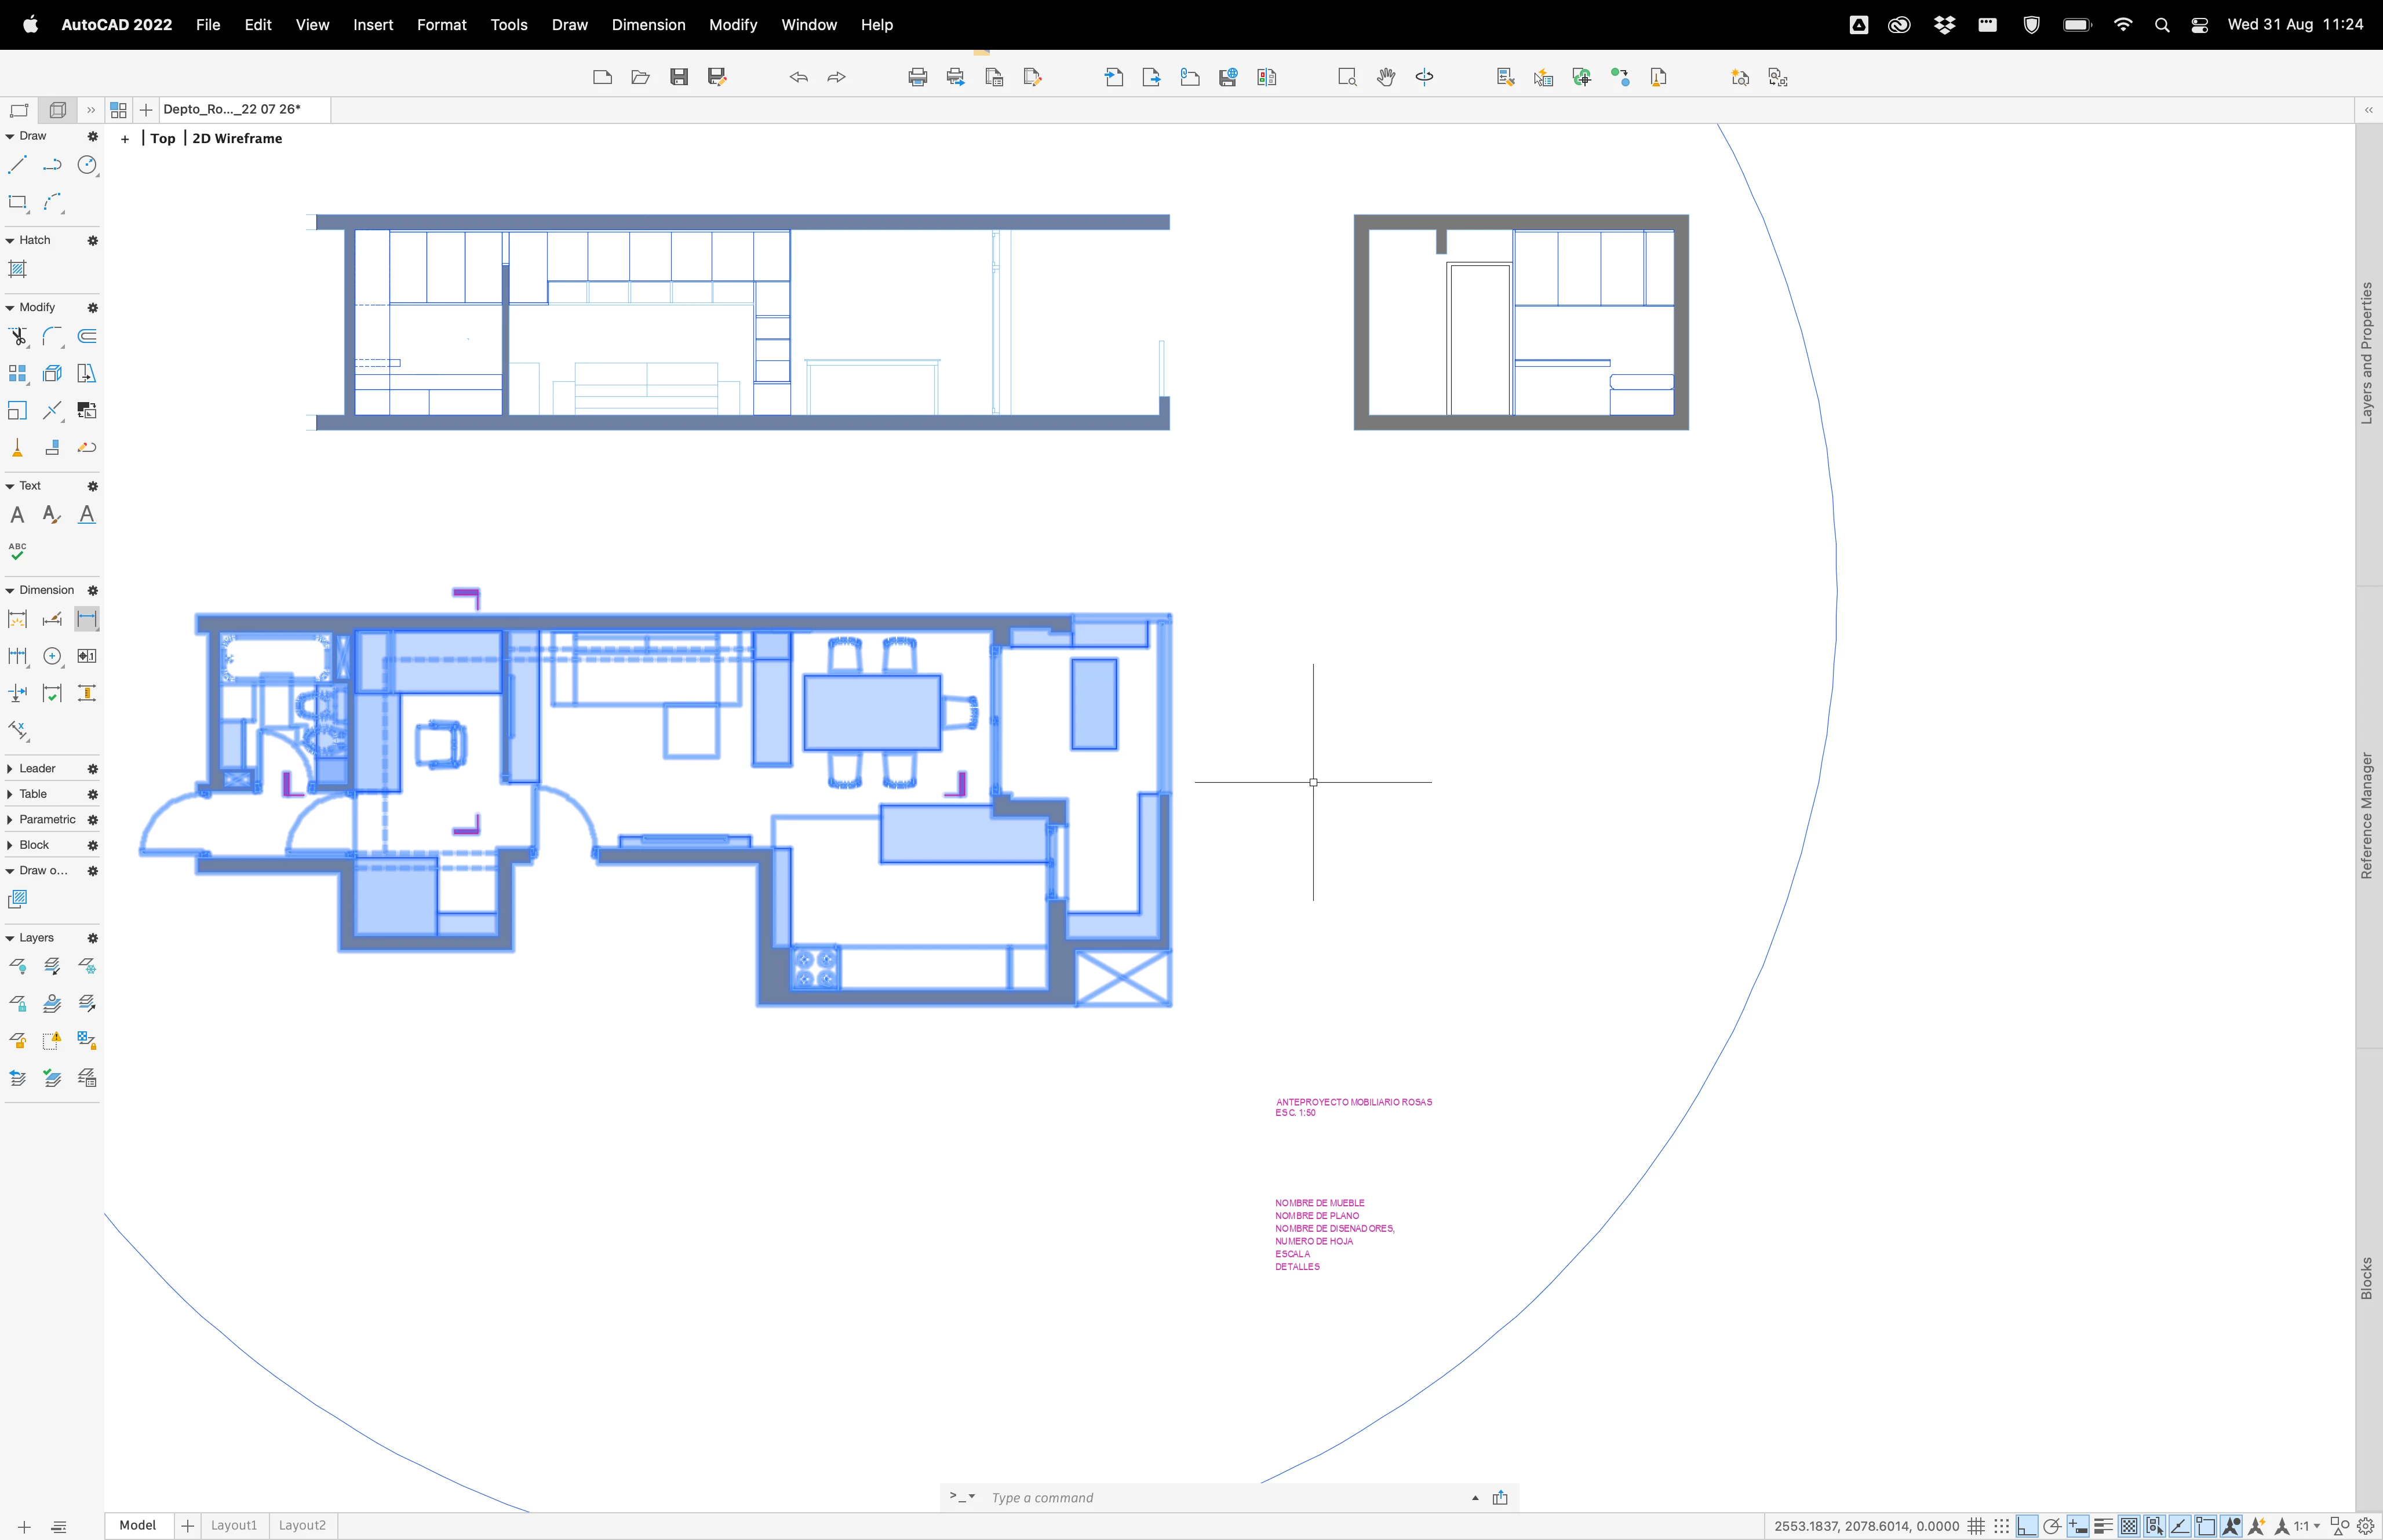Click the Plot printer icon

click(917, 77)
